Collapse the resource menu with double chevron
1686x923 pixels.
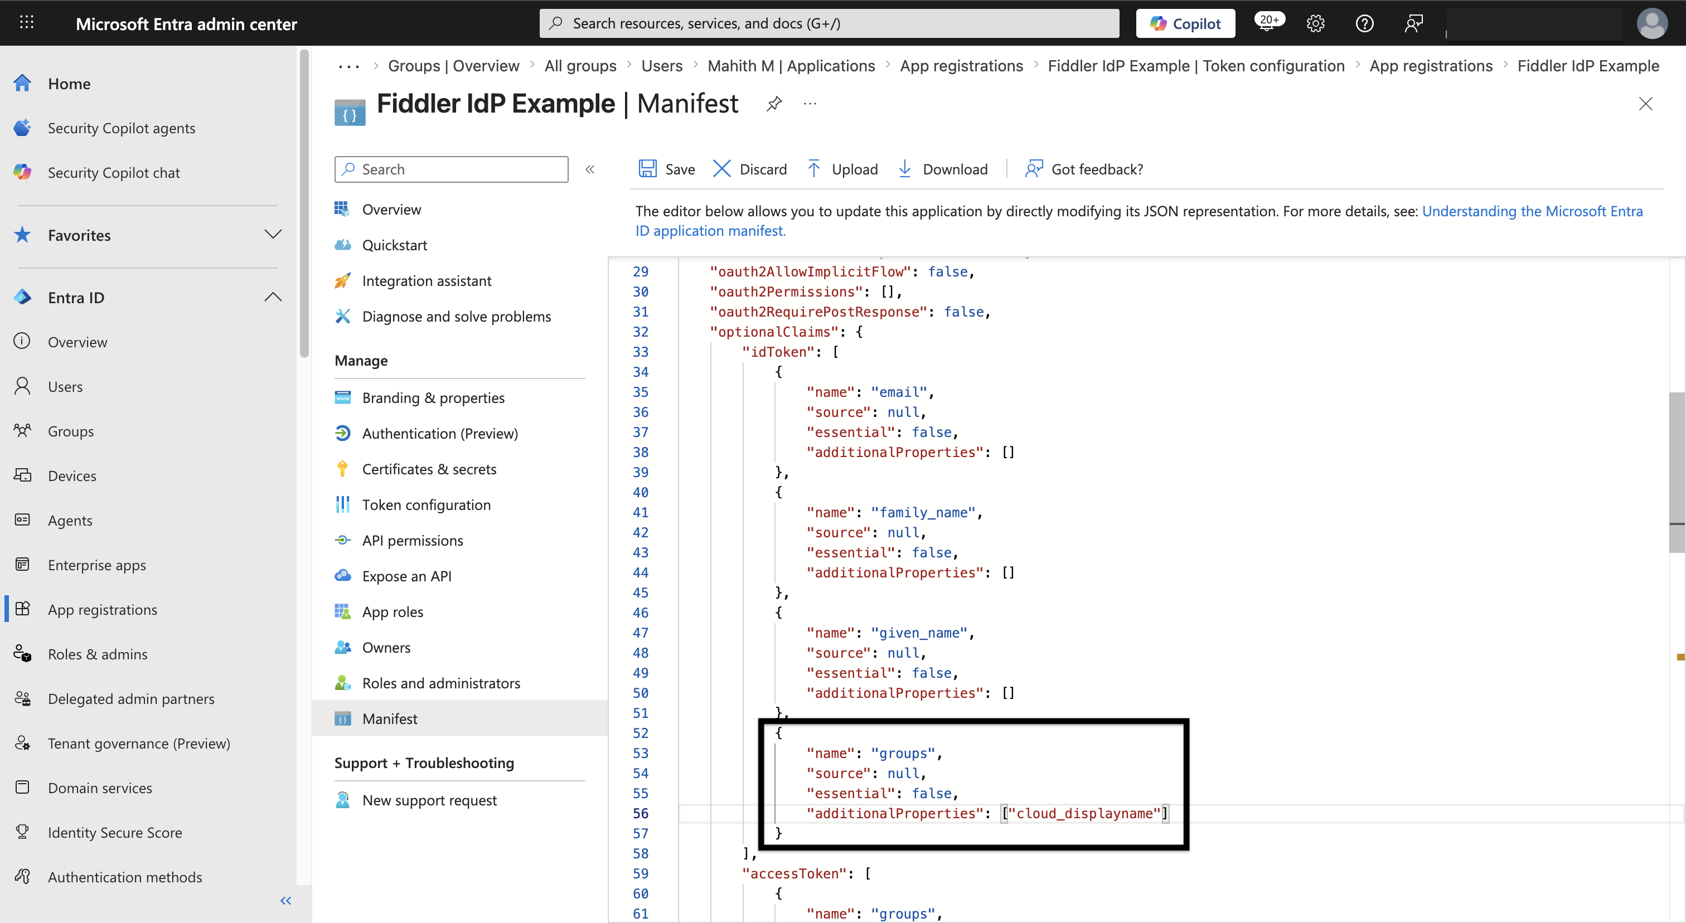click(590, 169)
